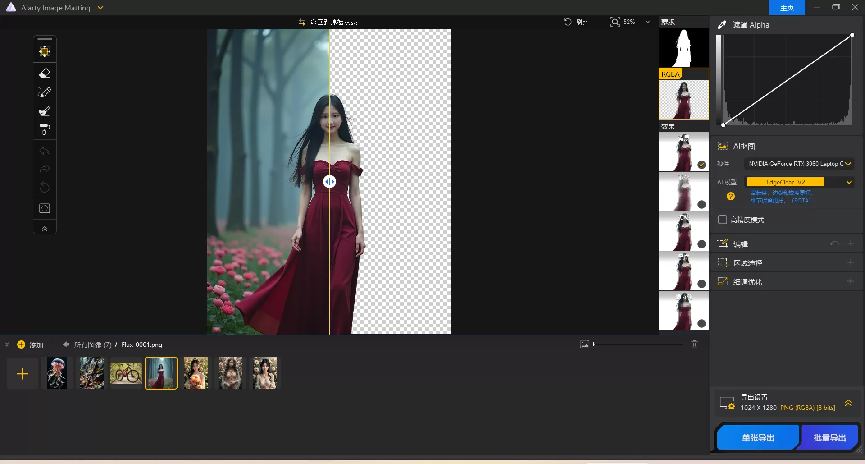
Task: Click the trash icon to delete current image
Action: coord(694,344)
